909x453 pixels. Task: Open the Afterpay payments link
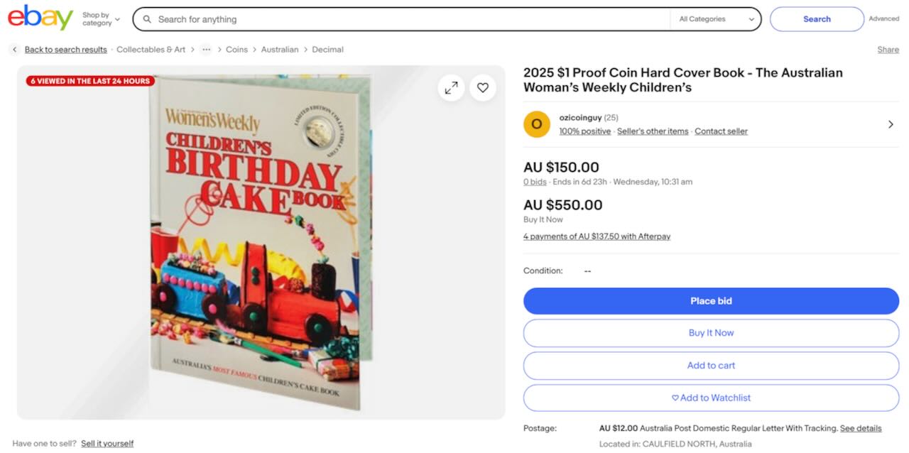pos(597,236)
